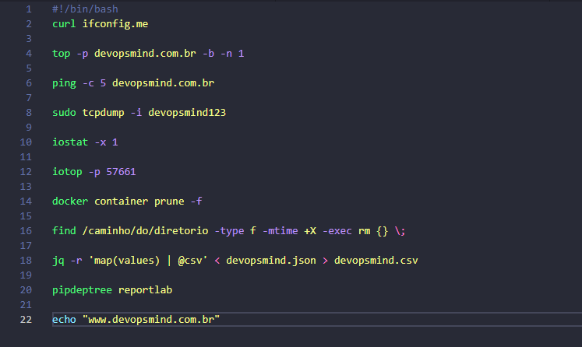Click 'ping' command on line 6

64,83
